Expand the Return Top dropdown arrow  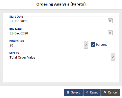[x=86, y=45]
